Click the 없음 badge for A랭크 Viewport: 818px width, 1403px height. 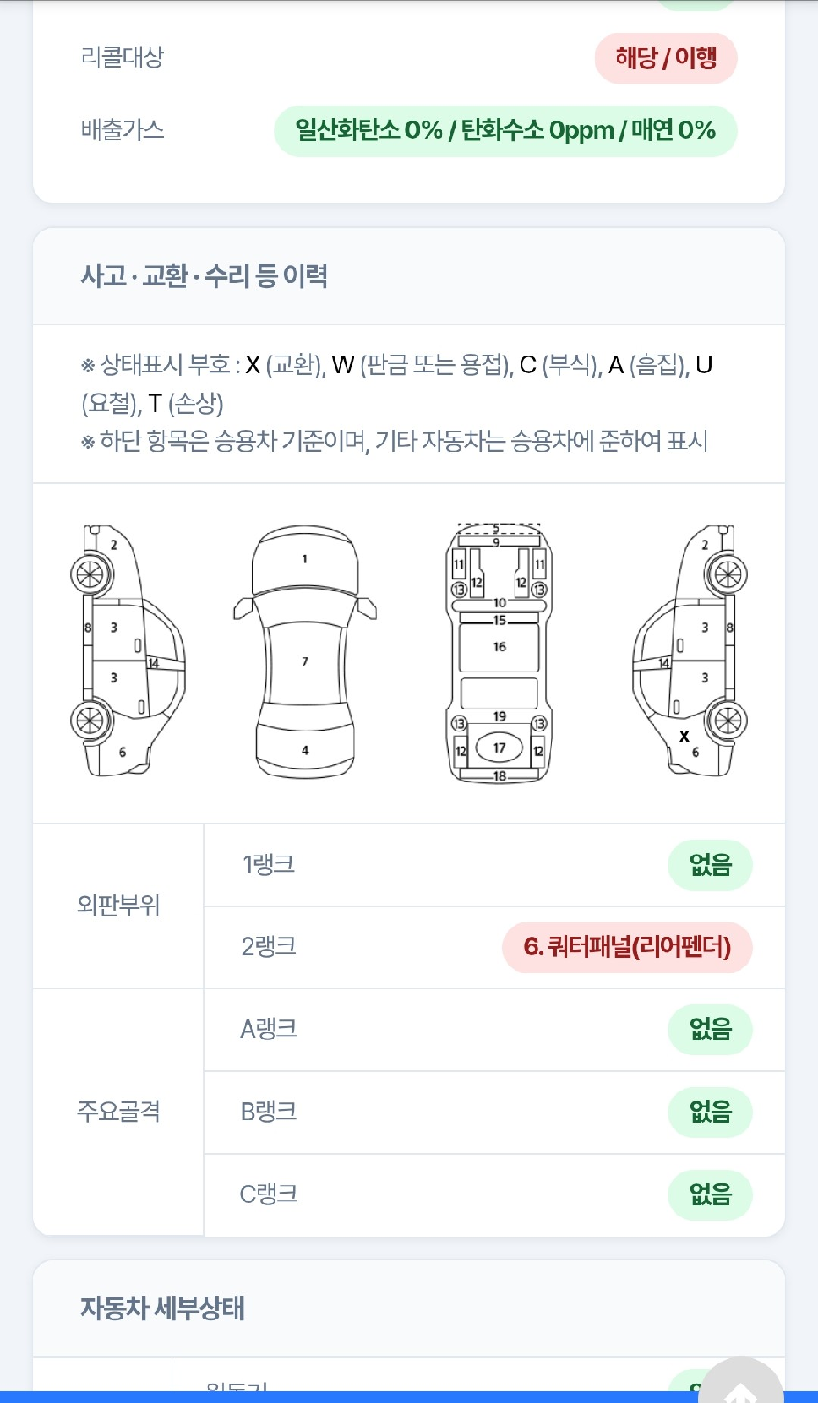[x=711, y=1030]
